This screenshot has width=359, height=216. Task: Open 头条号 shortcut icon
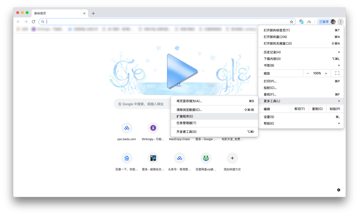[x=180, y=158]
